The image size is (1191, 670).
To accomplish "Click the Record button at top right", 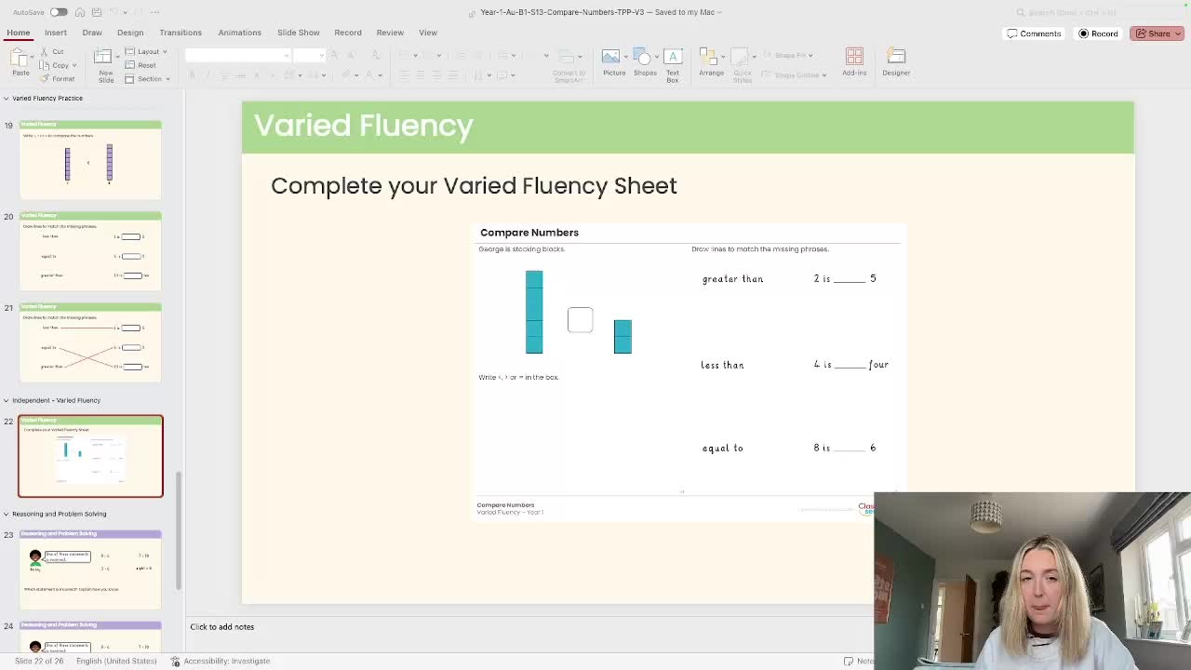I will (x=1099, y=33).
